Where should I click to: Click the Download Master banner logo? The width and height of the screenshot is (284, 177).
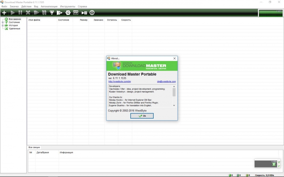[142, 66]
